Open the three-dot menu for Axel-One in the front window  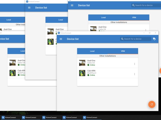coord(135,64)
